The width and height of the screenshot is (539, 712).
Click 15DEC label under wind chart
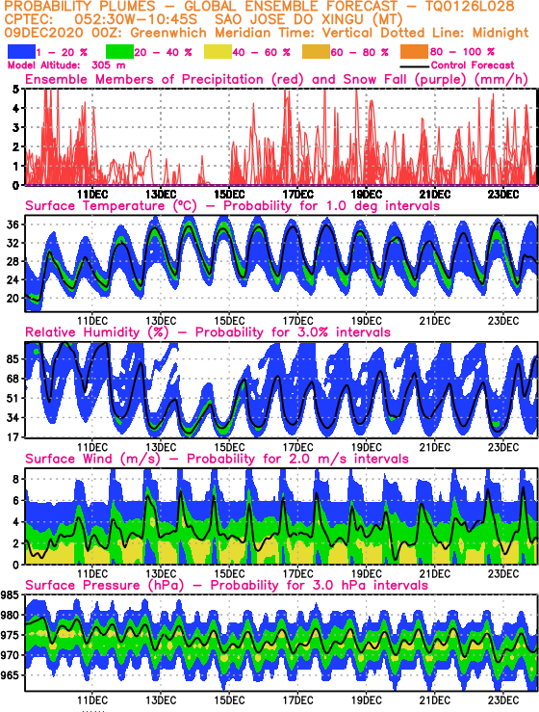point(229,573)
